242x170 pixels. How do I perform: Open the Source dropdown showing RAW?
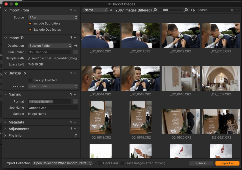53,17
